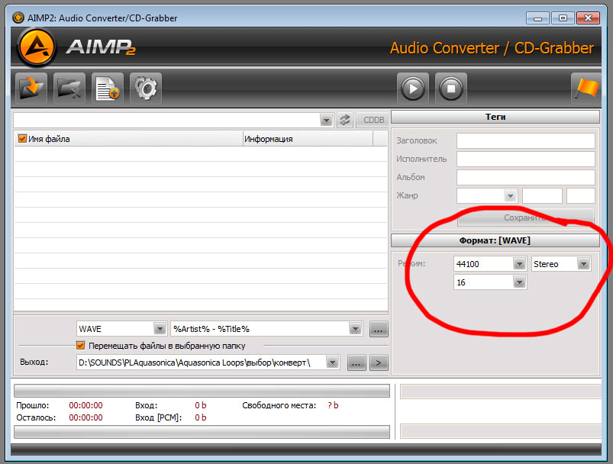The image size is (613, 464).
Task: Open the settings gear icon
Action: click(x=146, y=89)
